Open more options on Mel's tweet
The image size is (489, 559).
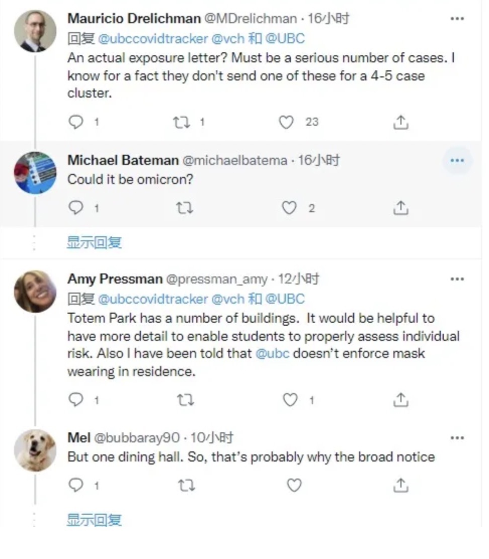(x=457, y=438)
